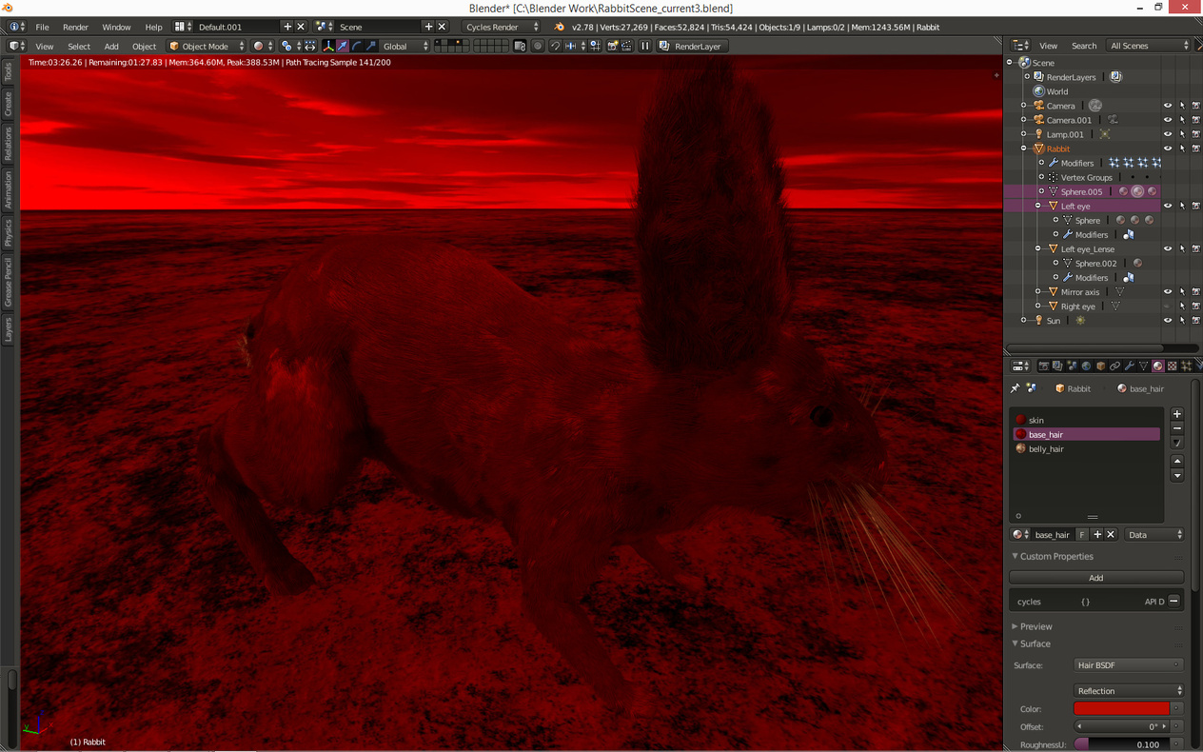
Task: Click the red hair Color swatch
Action: [x=1121, y=709]
